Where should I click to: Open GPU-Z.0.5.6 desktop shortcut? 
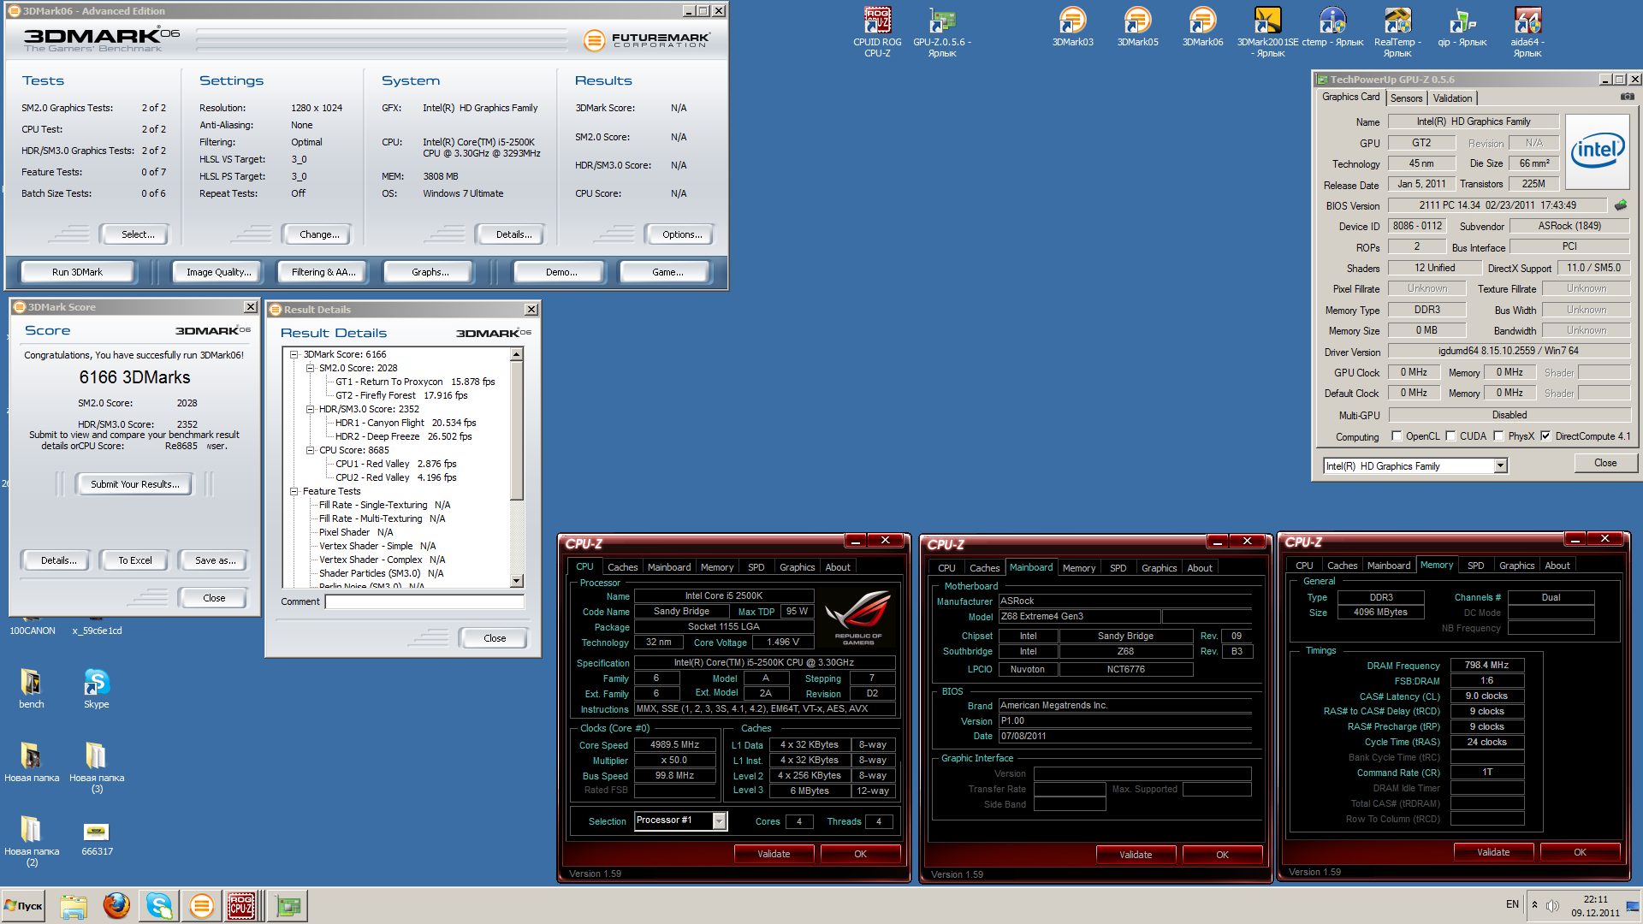(942, 32)
